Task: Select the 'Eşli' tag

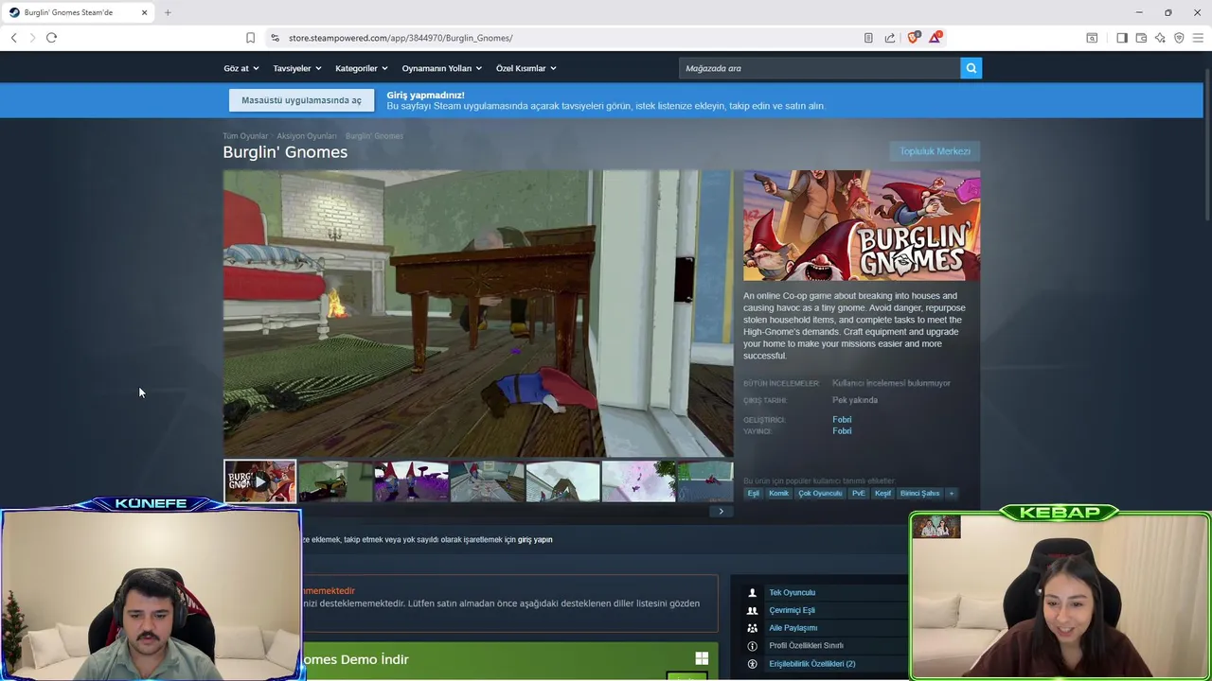Action: point(754,493)
